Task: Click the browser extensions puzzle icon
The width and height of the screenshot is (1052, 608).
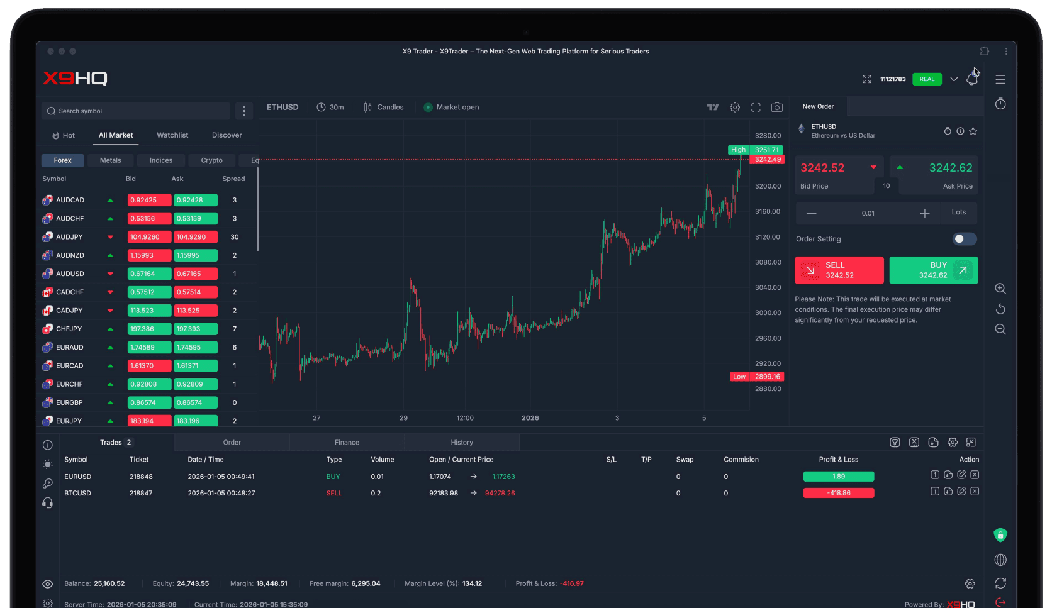Action: pos(984,52)
